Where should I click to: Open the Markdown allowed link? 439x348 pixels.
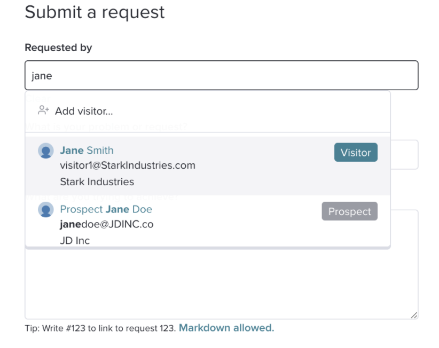[226, 328]
